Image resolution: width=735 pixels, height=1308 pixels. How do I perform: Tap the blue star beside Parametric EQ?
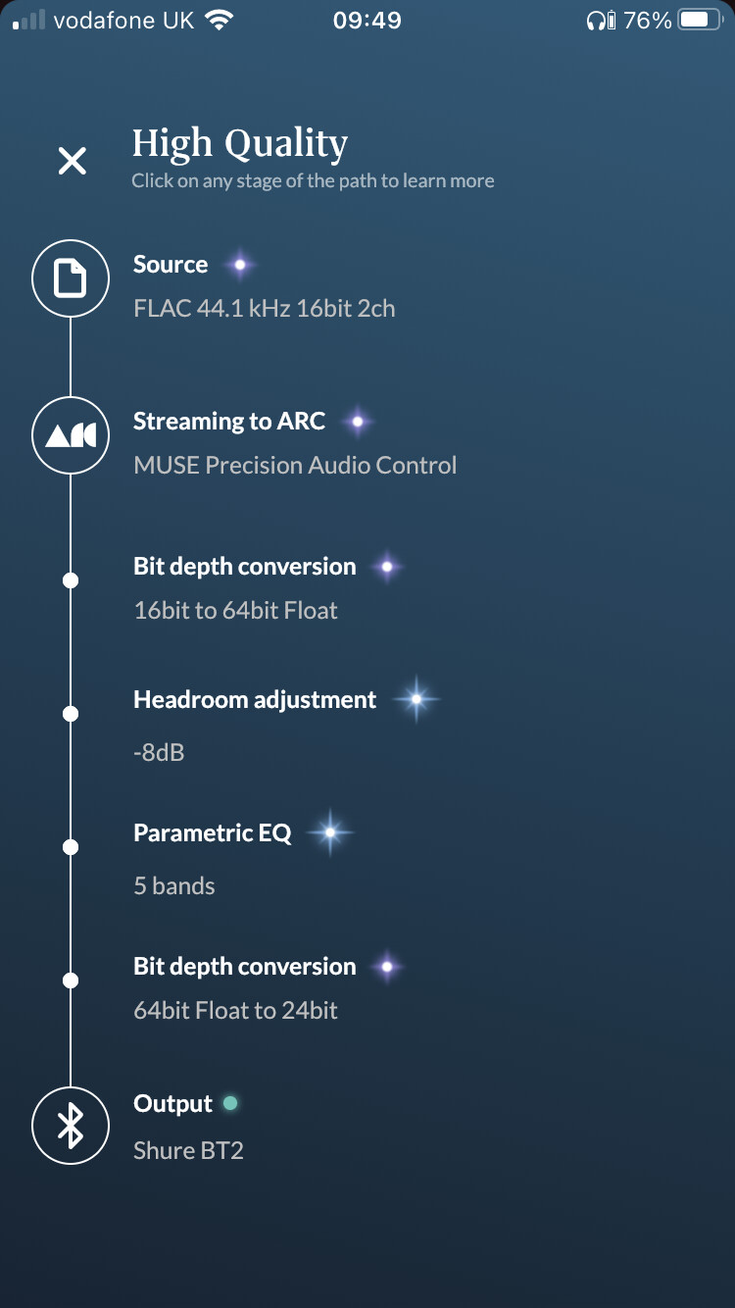330,832
